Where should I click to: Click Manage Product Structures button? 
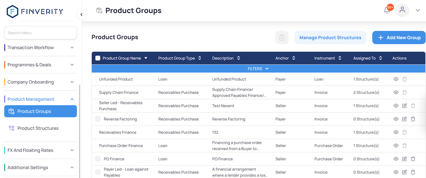click(x=330, y=38)
